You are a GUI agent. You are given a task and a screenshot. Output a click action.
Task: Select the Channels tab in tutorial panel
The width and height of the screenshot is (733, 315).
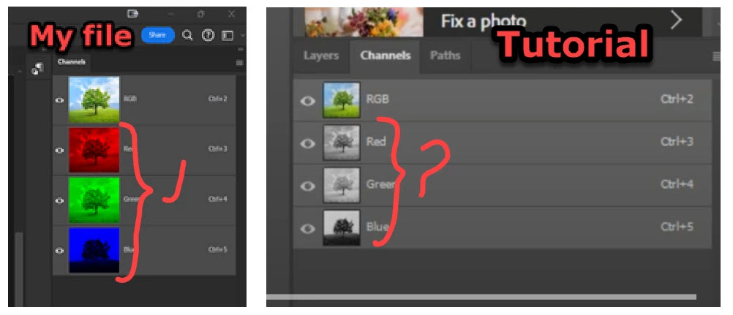tap(386, 56)
